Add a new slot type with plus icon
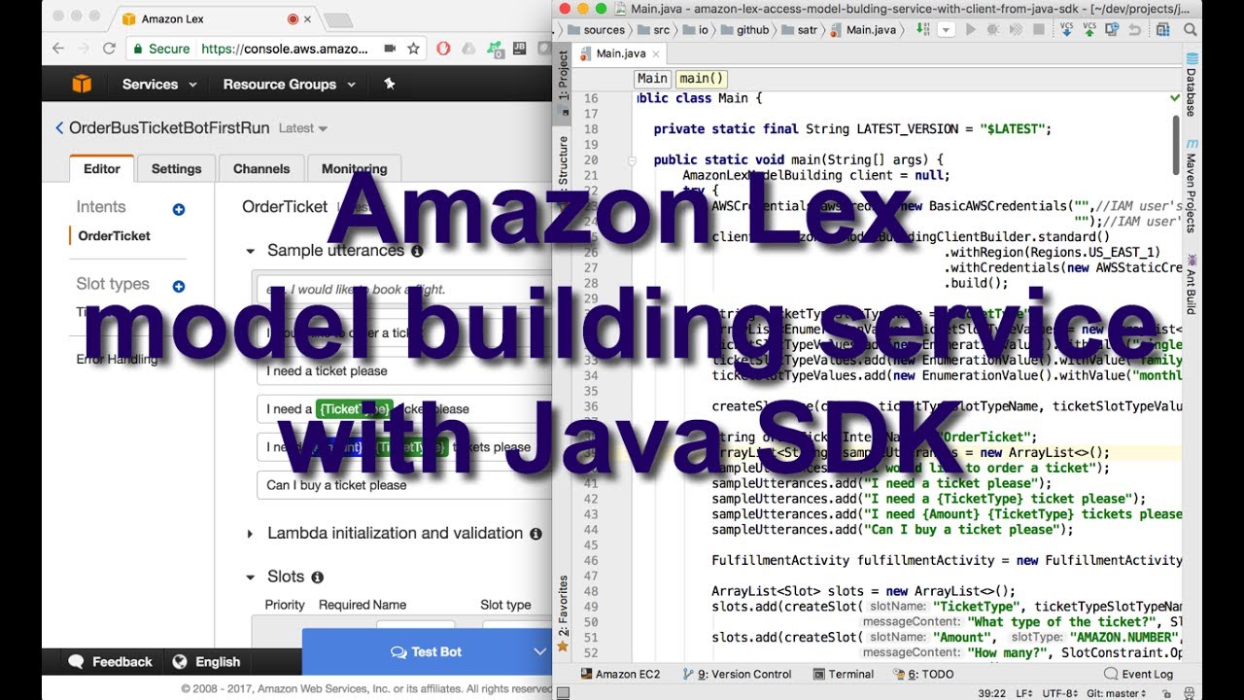This screenshot has width=1244, height=700. click(178, 286)
